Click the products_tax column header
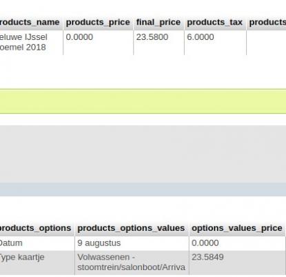 click(x=215, y=23)
